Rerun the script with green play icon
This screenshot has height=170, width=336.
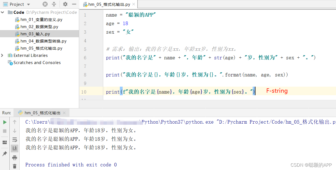tap(5, 122)
